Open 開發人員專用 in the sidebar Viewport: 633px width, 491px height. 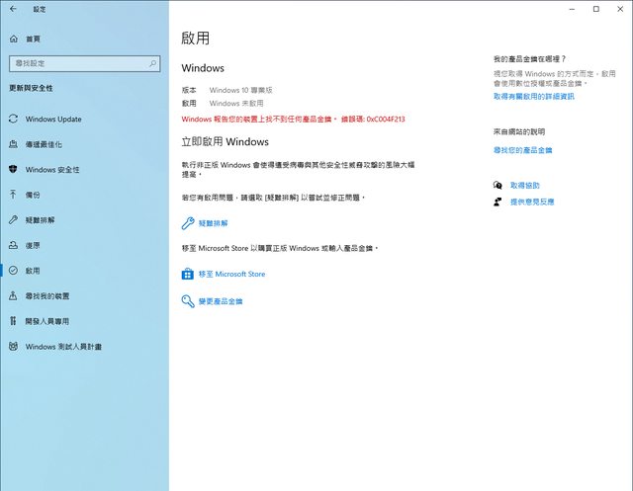tap(47, 321)
